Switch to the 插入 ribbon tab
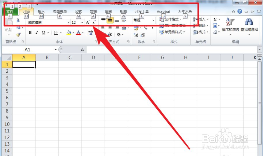This screenshot has width=263, height=156. tap(41, 11)
